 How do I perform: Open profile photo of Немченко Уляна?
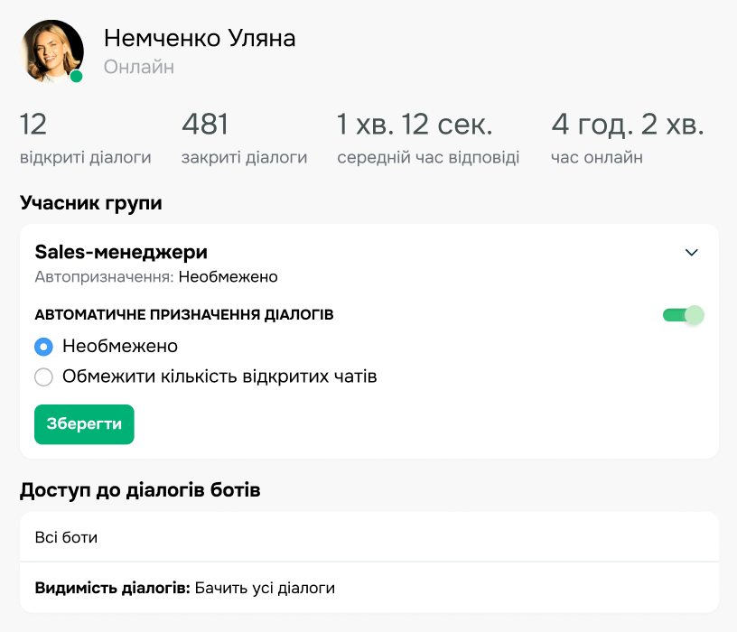(50, 50)
